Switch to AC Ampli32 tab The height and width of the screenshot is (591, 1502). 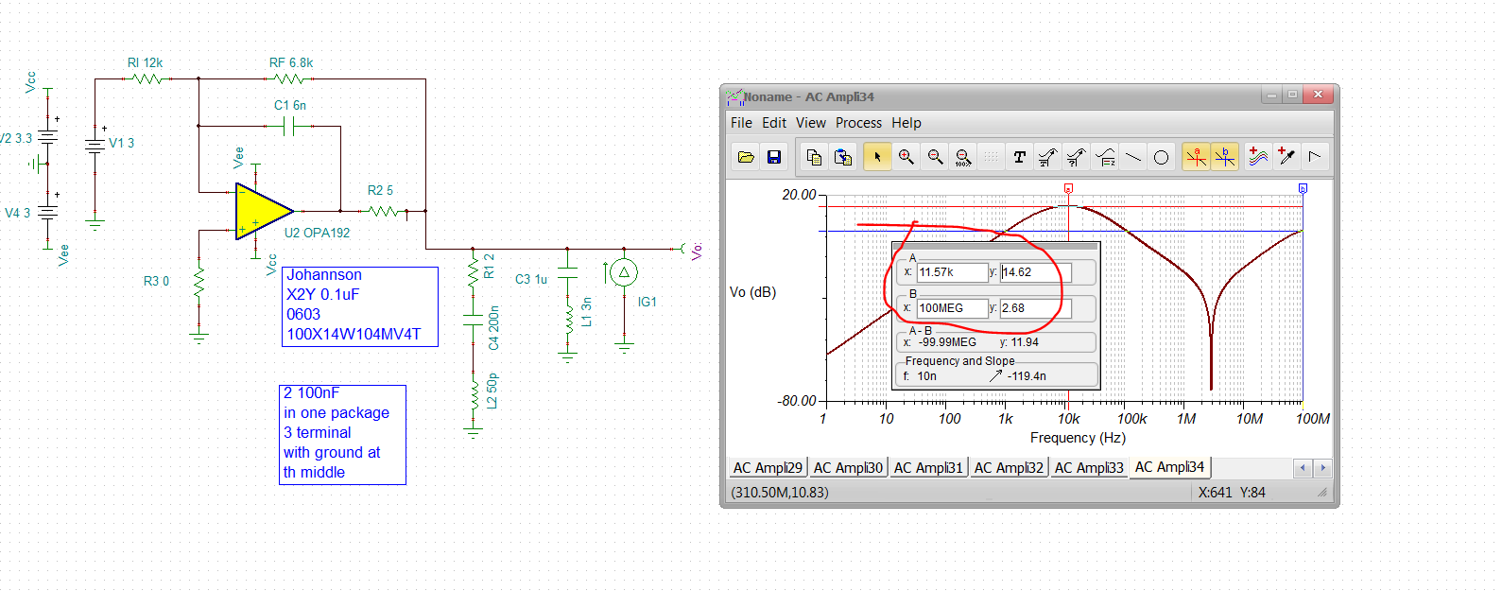(1009, 468)
